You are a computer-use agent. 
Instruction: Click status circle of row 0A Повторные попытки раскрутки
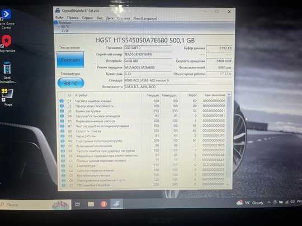point(63,141)
